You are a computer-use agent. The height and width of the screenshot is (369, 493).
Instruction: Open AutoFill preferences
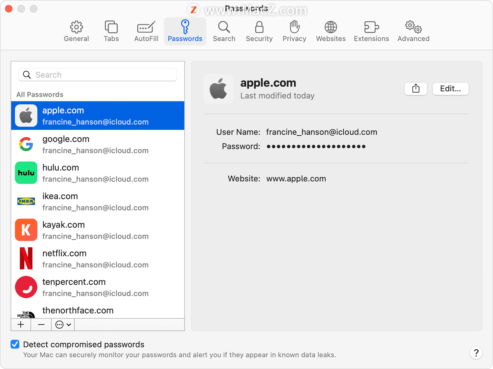pyautogui.click(x=146, y=32)
